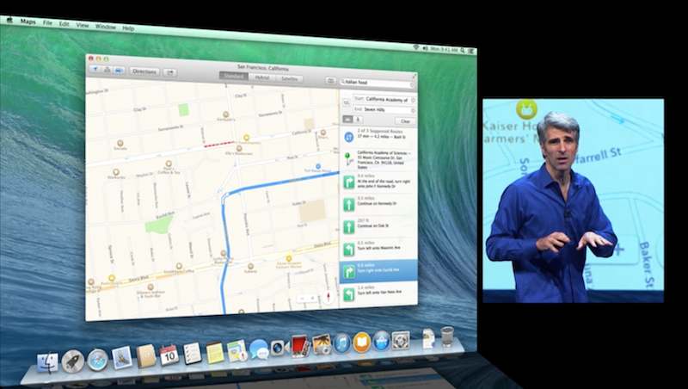Select the turn right onto John F Kennedy Dr step
Image resolution: width=688 pixels, height=389 pixels.
coord(378,182)
